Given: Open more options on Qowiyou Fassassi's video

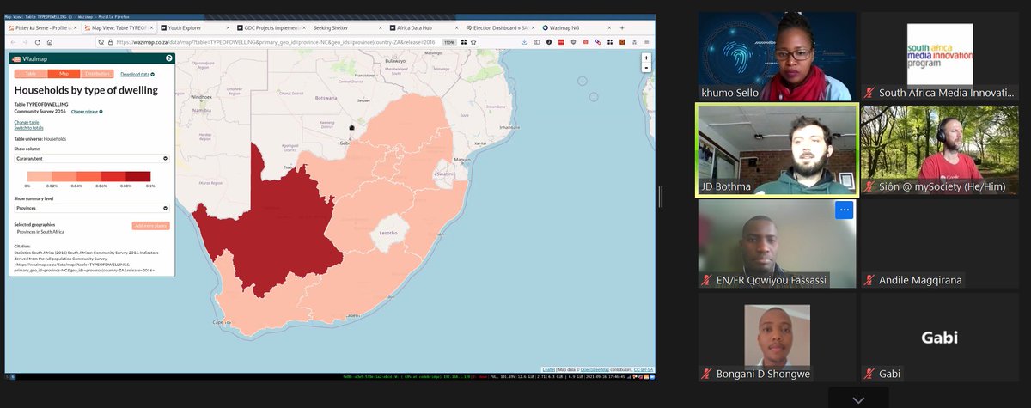Looking at the screenshot, I should point(844,209).
